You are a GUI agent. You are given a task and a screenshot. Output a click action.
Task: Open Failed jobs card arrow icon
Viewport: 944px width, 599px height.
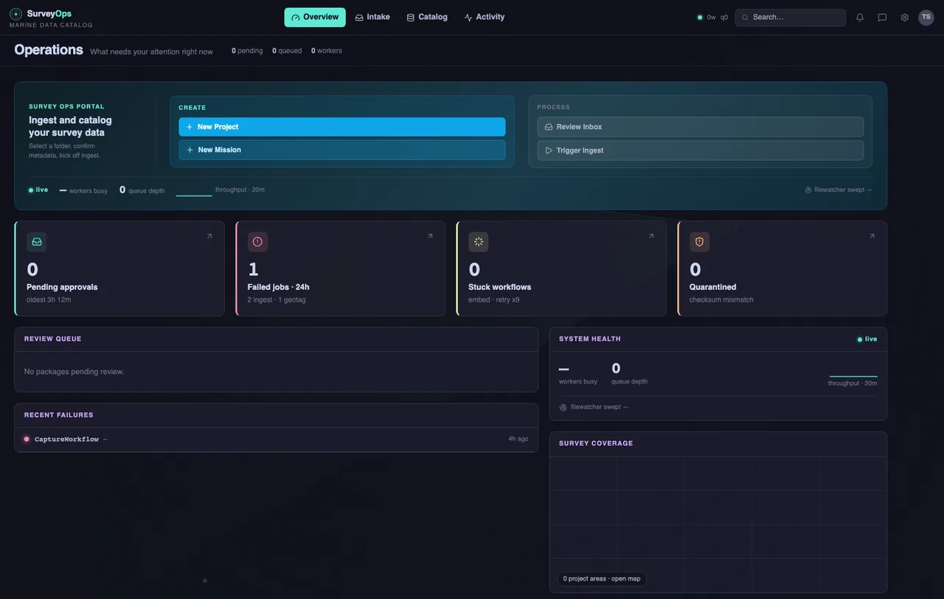tap(430, 236)
